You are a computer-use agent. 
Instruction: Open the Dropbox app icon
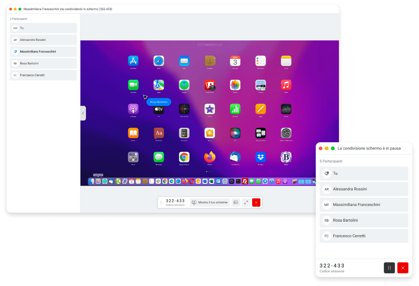[260, 157]
